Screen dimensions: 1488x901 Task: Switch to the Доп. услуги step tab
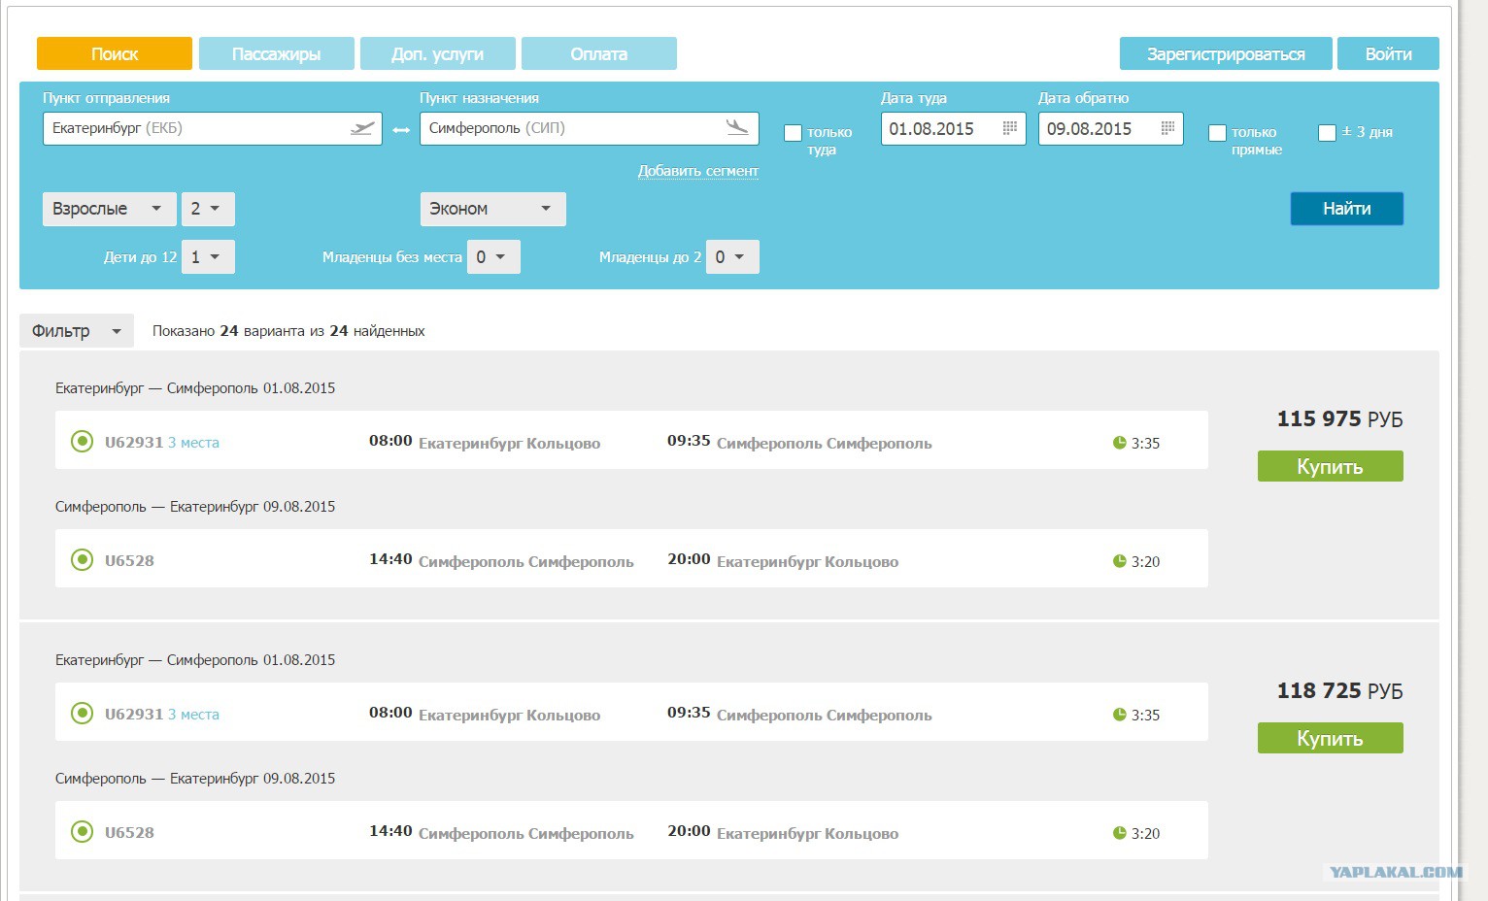438,53
